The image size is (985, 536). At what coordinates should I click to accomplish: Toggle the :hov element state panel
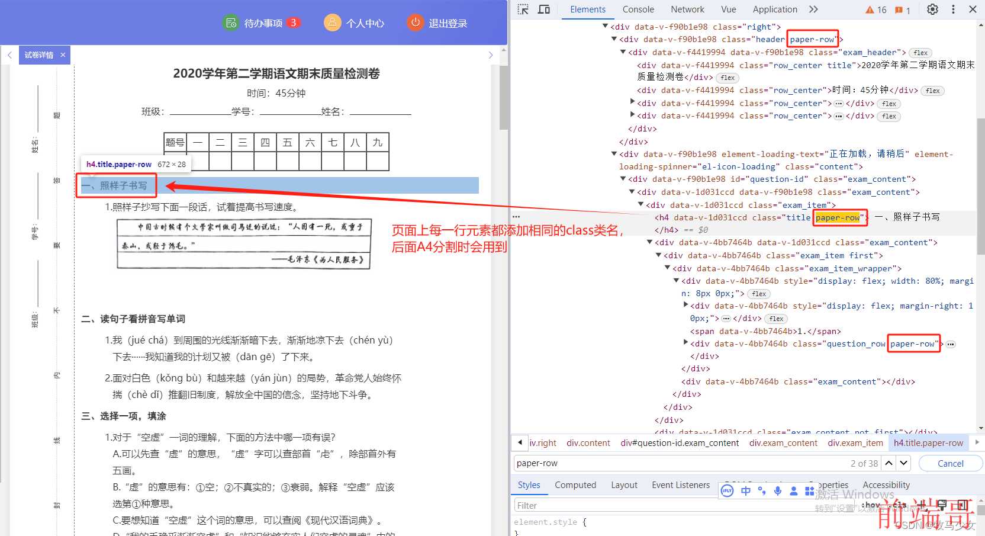[x=871, y=505]
